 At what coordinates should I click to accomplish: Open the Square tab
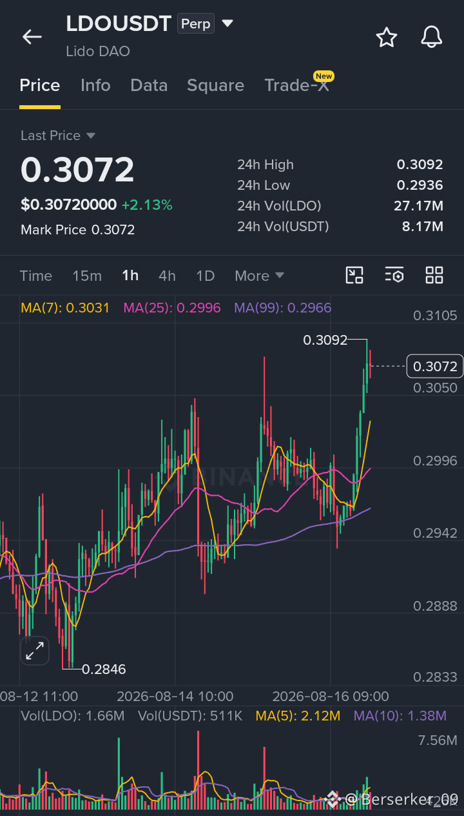click(215, 85)
